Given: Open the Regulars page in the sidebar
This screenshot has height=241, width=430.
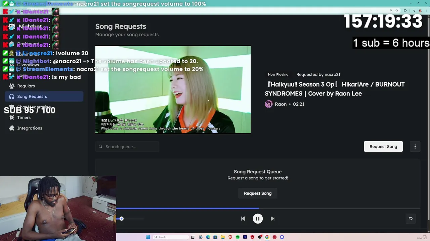Looking at the screenshot, I should (44, 86).
